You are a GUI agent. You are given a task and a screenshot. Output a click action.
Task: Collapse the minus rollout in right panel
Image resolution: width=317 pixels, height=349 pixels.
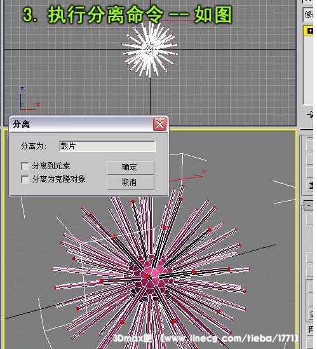(309, 205)
